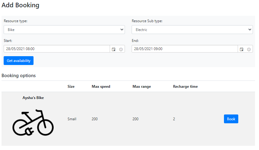Book Aysha's Bike with the Book button

tap(231, 119)
